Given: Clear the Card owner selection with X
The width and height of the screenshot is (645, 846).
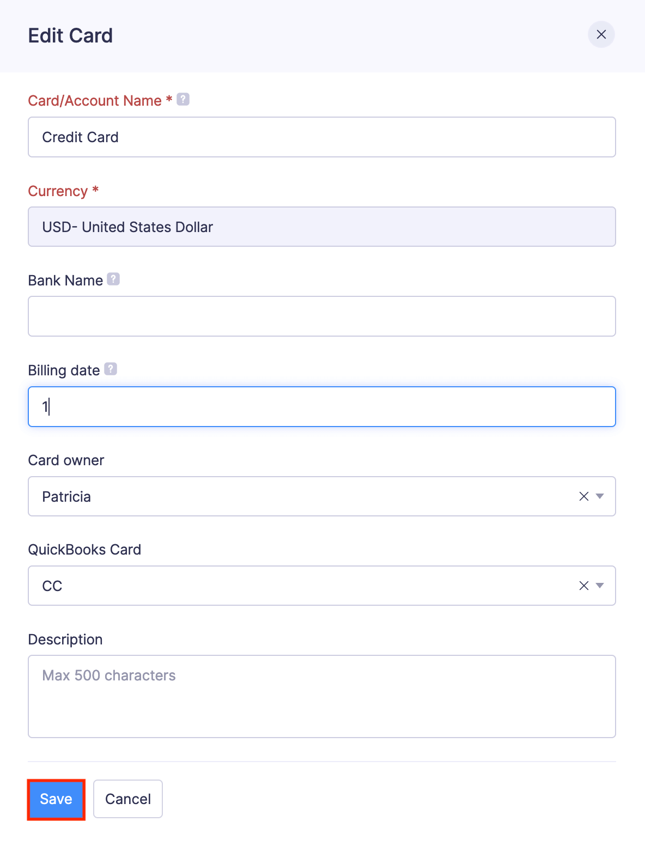Looking at the screenshot, I should (583, 496).
